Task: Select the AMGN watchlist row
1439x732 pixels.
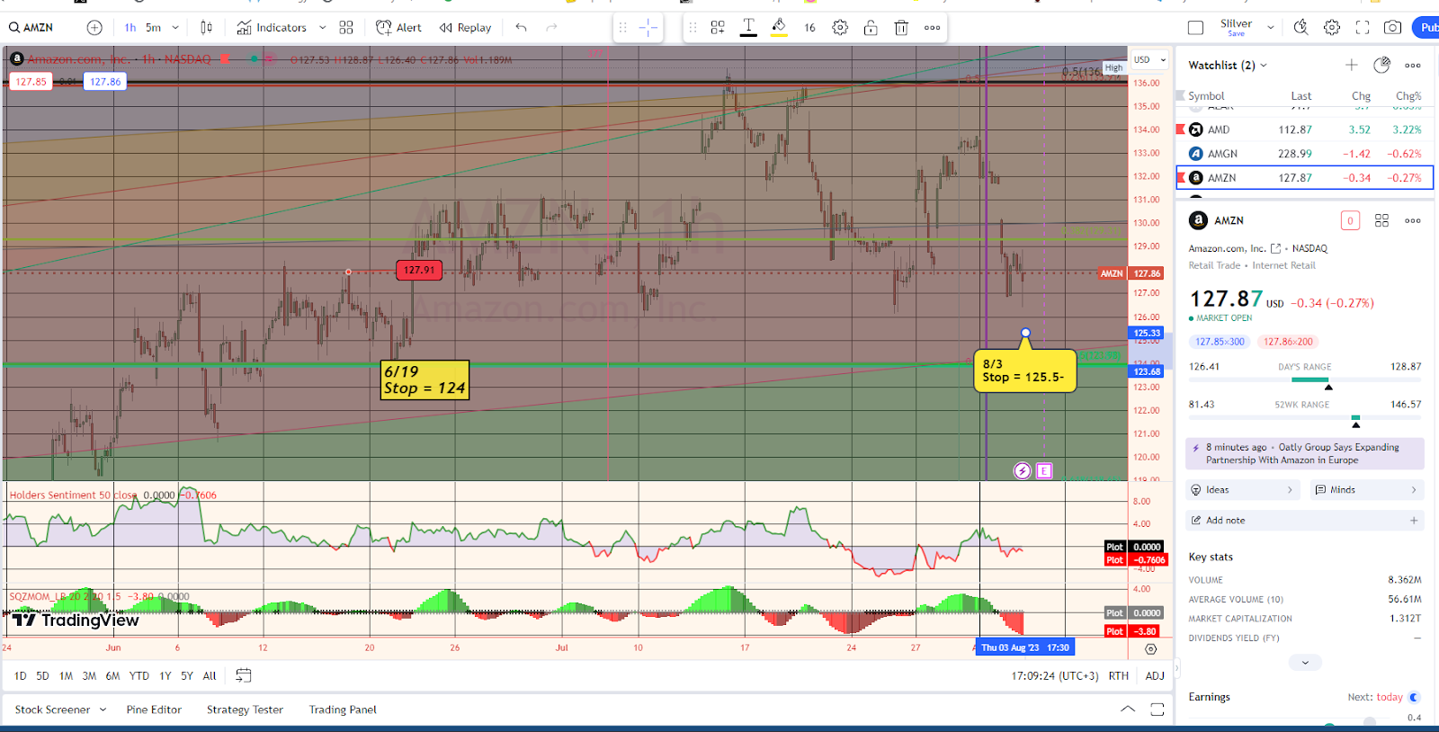Action: point(1305,154)
